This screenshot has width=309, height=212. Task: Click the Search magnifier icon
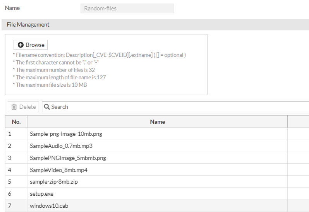(47, 107)
